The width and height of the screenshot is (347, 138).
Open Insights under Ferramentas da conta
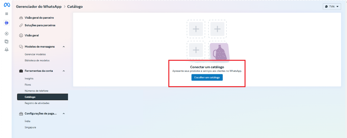click(x=29, y=78)
